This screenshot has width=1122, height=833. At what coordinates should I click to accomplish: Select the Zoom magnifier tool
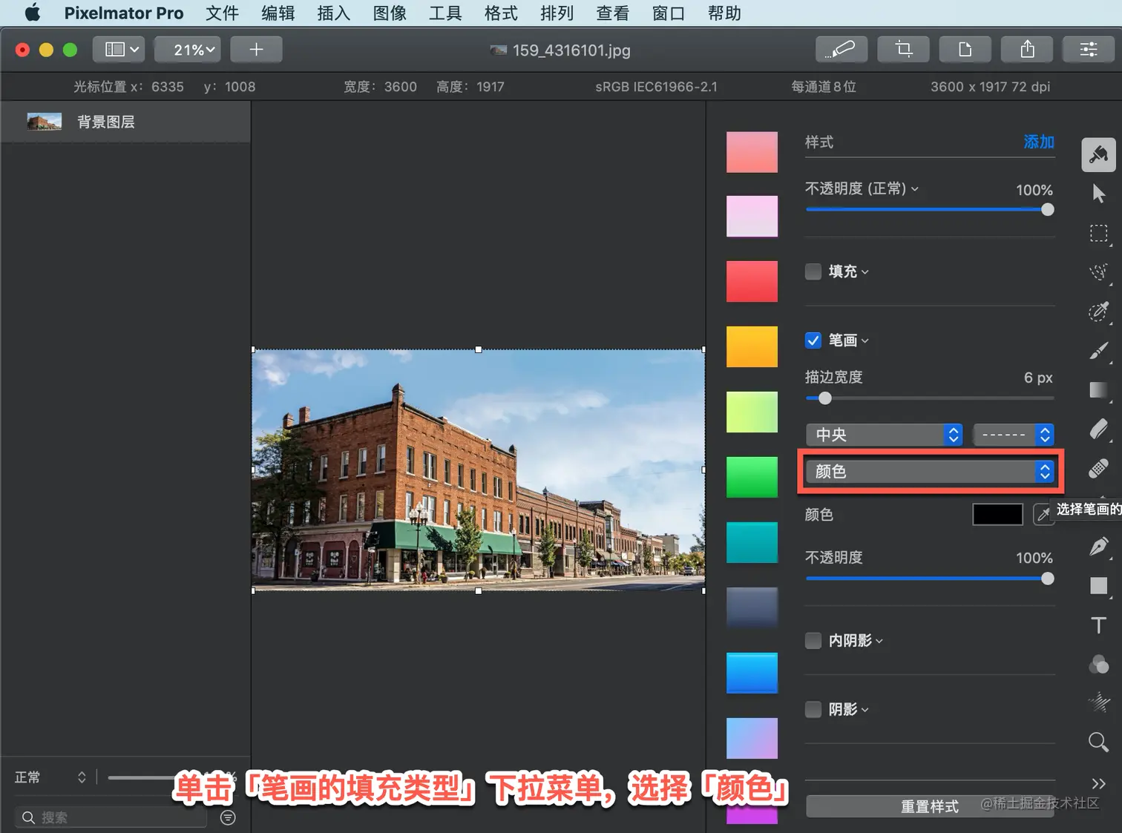click(1098, 742)
